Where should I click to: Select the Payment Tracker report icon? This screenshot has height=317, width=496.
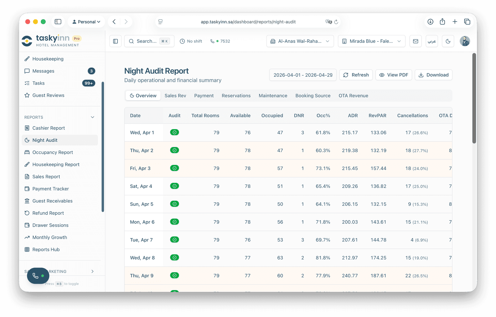(x=27, y=189)
